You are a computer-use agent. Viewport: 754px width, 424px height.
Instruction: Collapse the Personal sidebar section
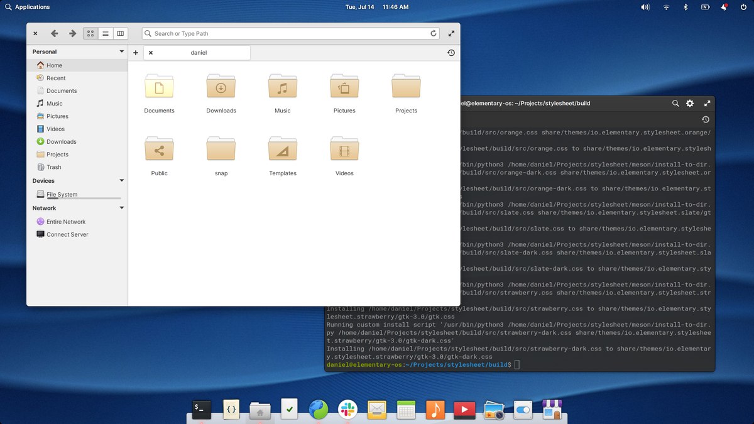(122, 52)
